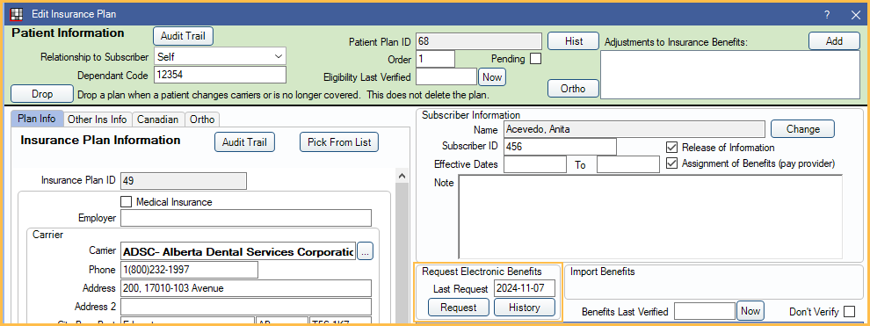
Task: Open Relationship to Subscriber dropdown
Action: pyautogui.click(x=220, y=56)
